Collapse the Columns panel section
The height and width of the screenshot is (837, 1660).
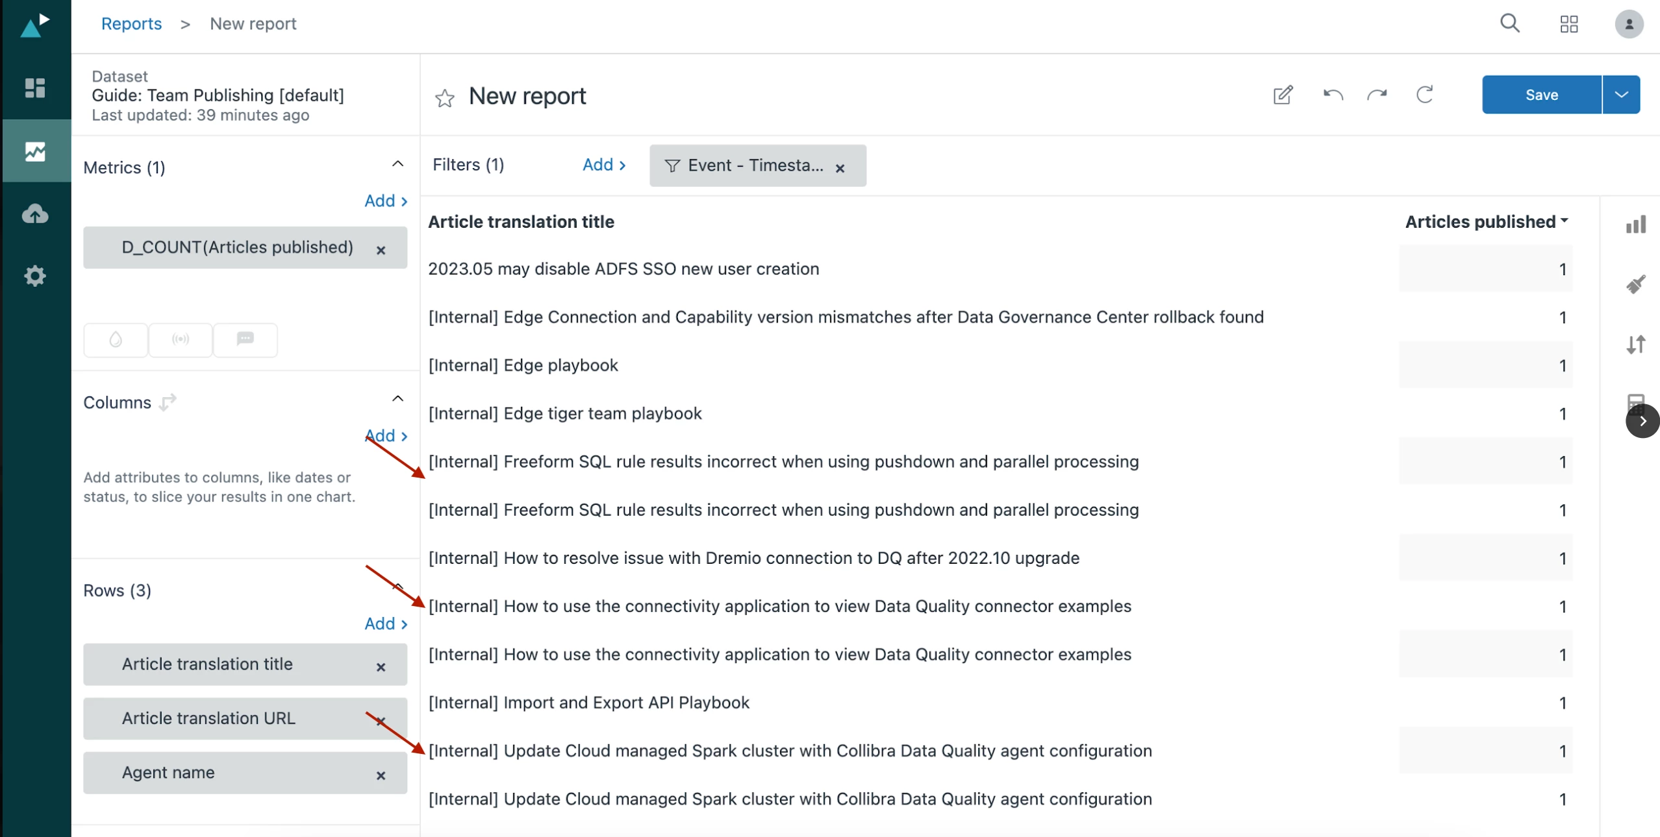tap(397, 399)
